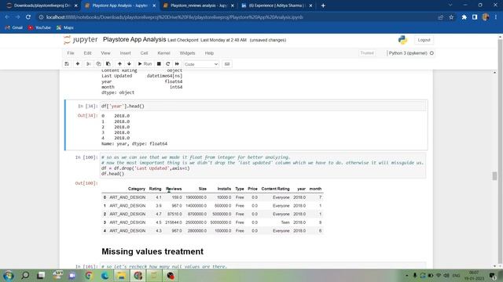Image resolution: width=503 pixels, height=282 pixels.
Task: Open Maps bookmark
Action: tap(65, 28)
